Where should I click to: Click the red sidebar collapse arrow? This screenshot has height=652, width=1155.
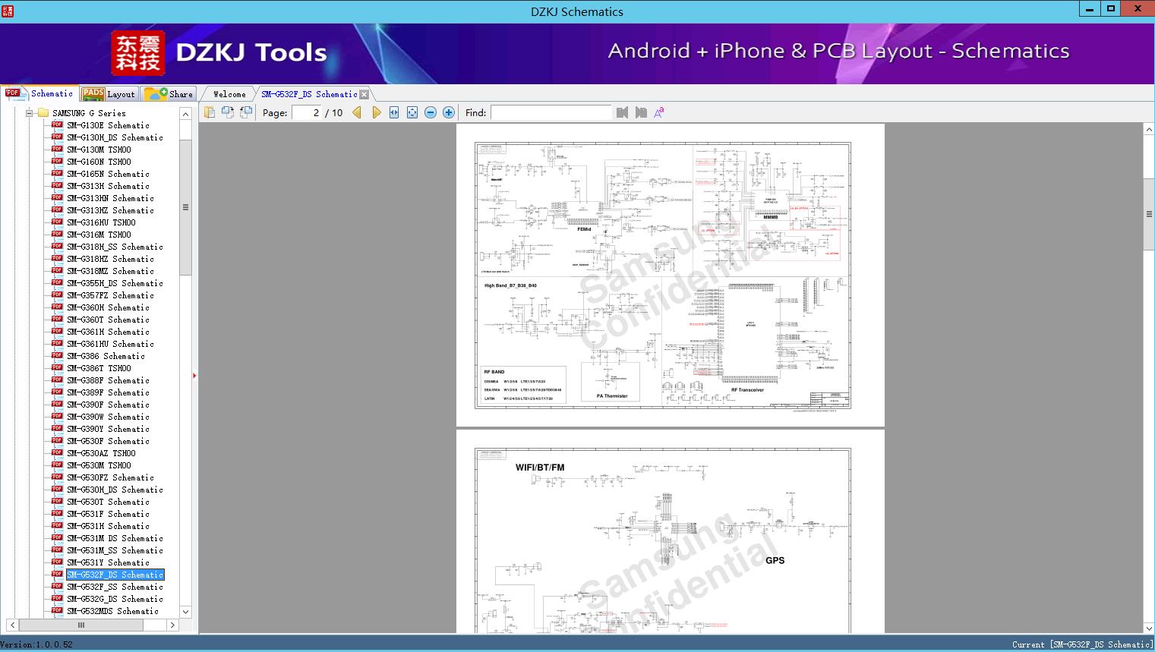[x=194, y=376]
